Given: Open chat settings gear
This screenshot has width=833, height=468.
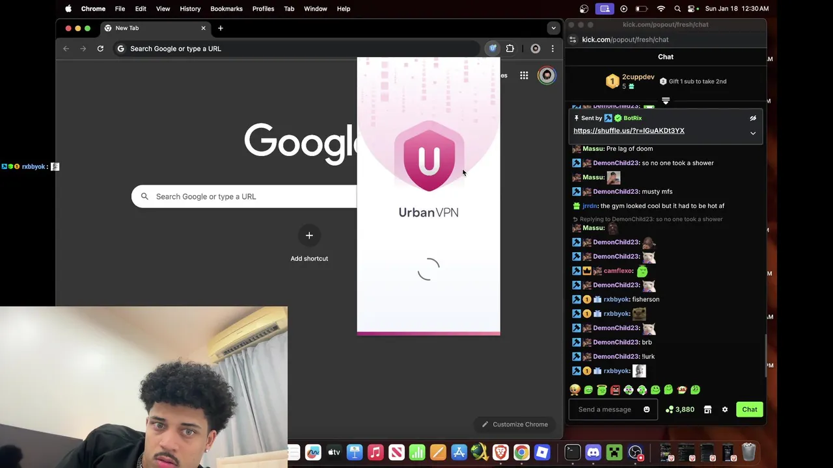Looking at the screenshot, I should click(x=724, y=409).
